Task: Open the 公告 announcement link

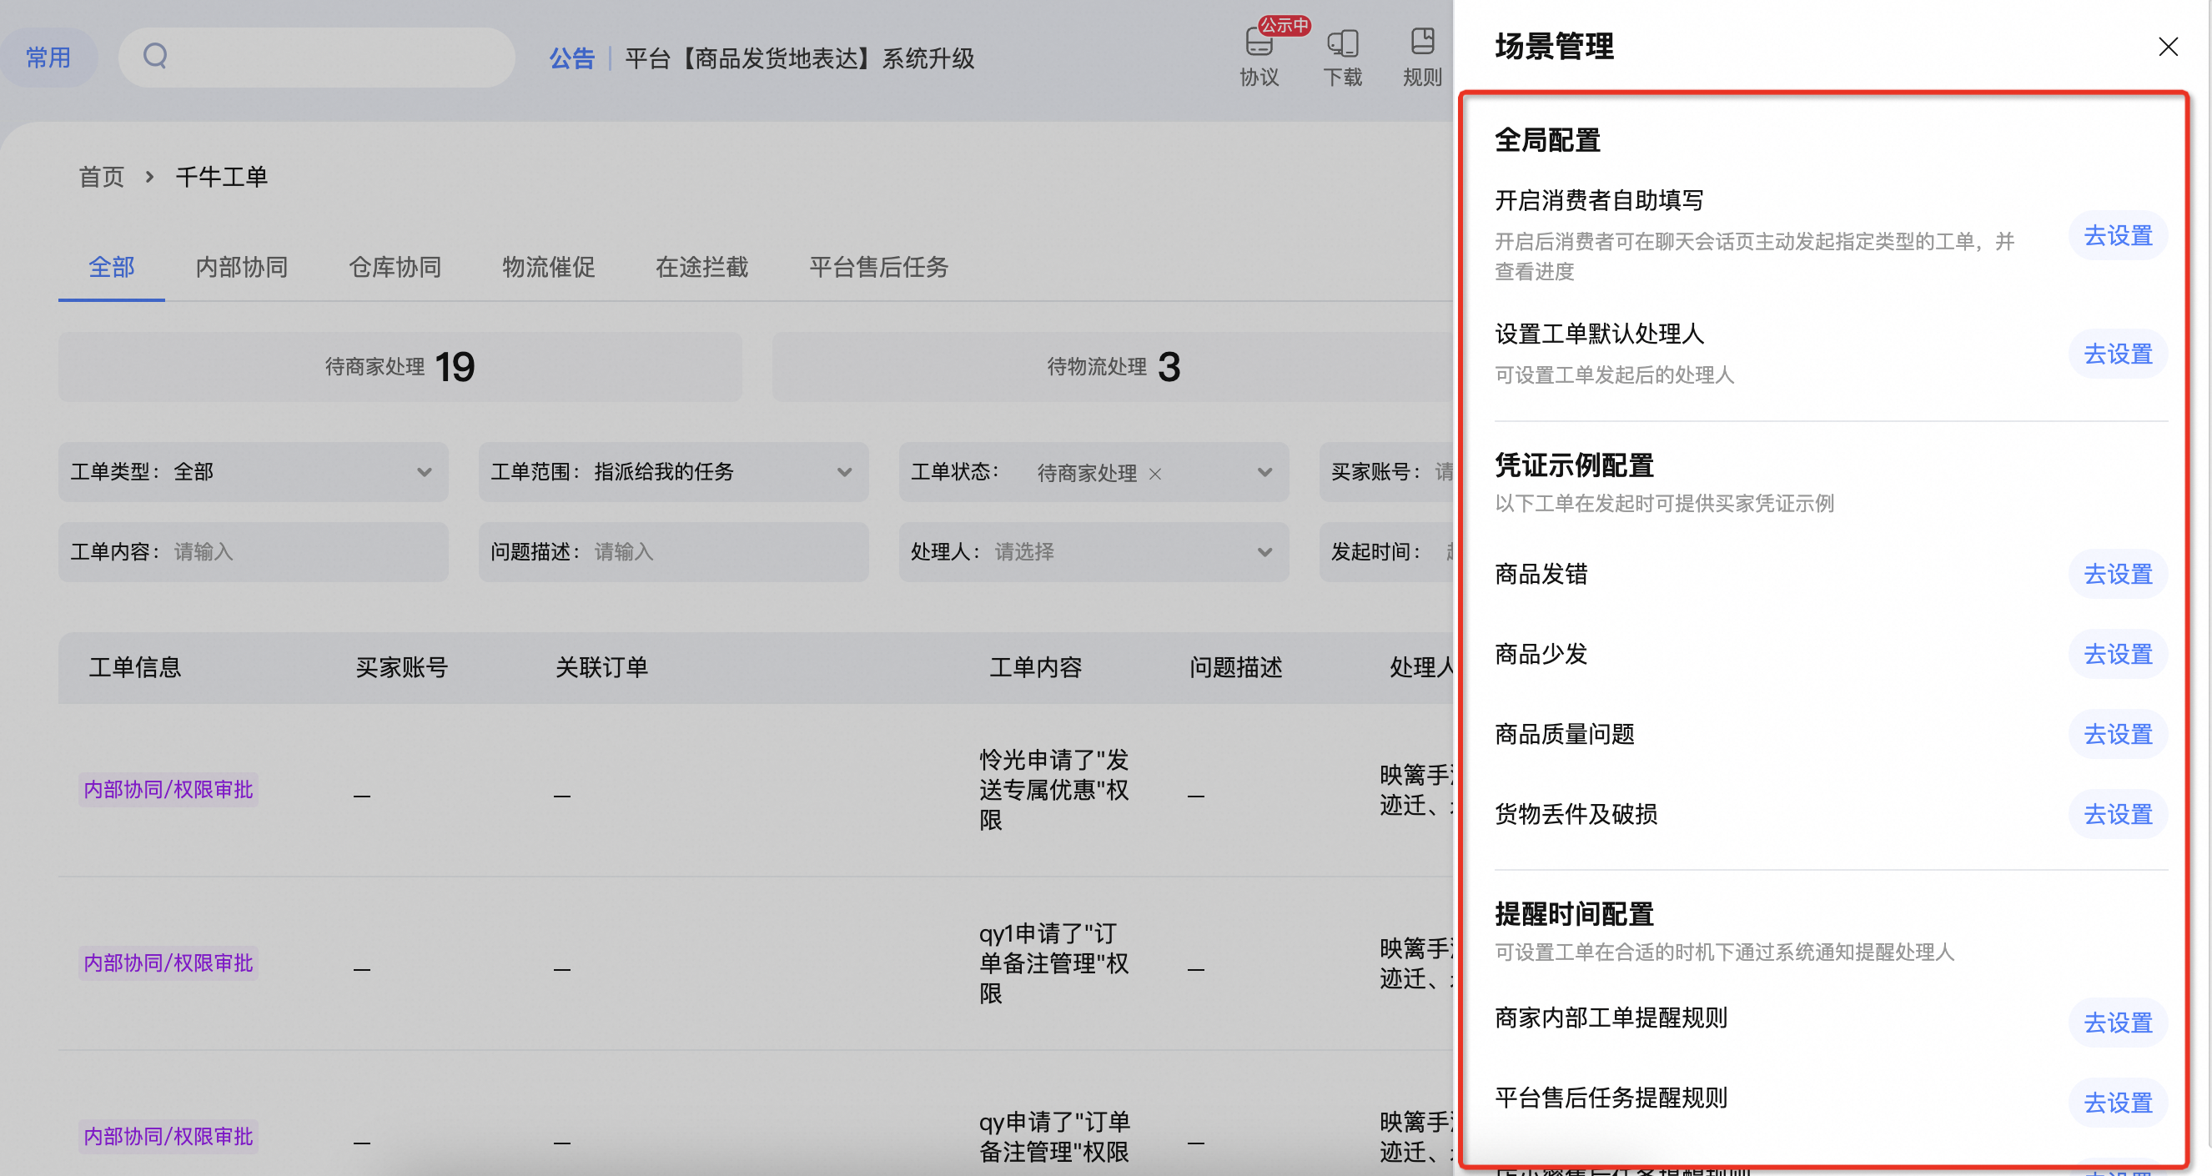Action: point(572,58)
